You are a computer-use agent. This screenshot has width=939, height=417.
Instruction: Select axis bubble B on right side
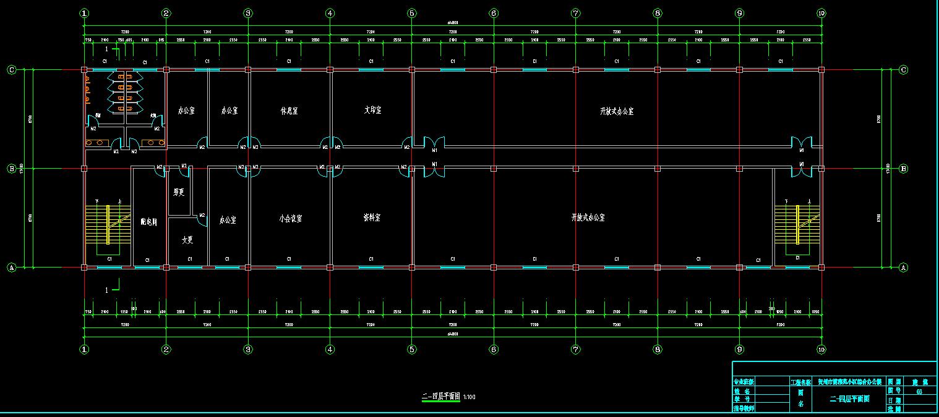904,168
